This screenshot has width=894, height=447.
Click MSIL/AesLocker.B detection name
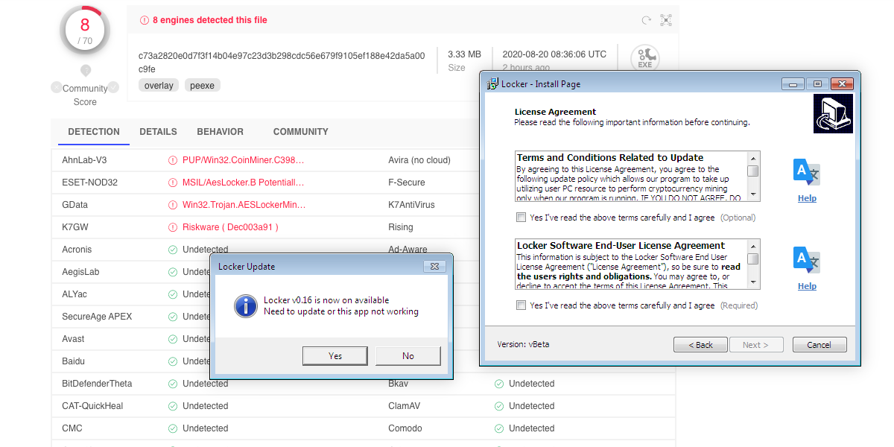244,183
